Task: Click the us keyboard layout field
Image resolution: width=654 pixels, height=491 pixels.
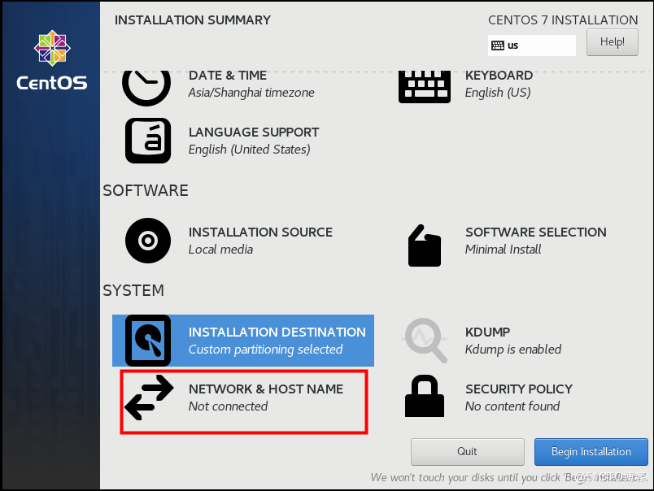Action: tap(532, 46)
